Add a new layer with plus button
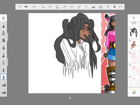The width and height of the screenshot is (140, 105). click(134, 18)
